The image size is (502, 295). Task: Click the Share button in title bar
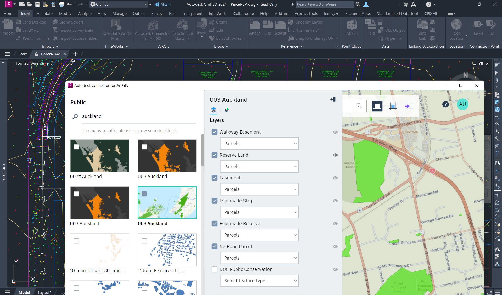pyautogui.click(x=163, y=4)
